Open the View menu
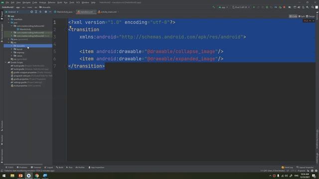The width and height of the screenshot is (319, 179). point(18,2)
